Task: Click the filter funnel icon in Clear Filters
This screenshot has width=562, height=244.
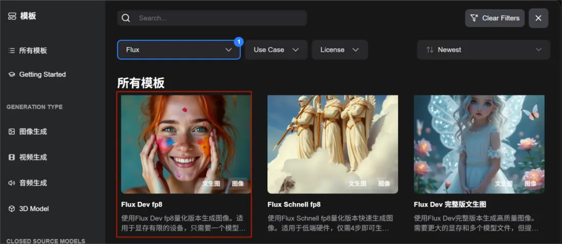Action: click(x=474, y=18)
